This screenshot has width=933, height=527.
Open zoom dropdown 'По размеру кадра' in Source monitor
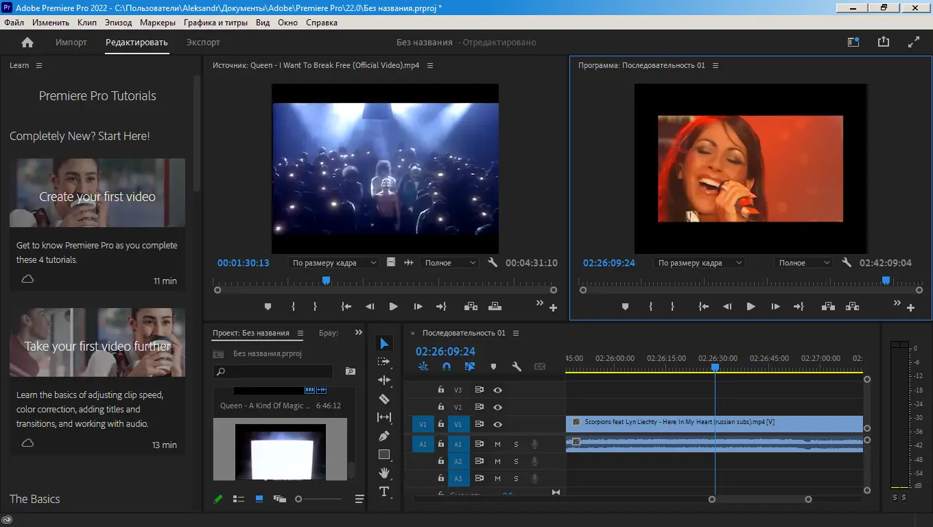(334, 262)
